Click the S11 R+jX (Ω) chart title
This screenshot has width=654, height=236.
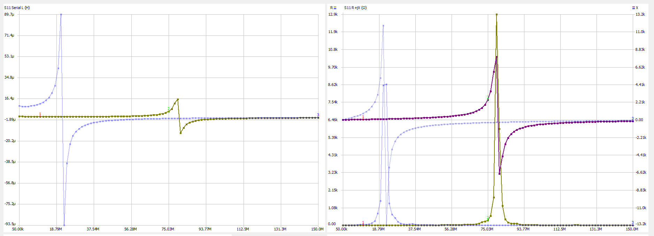pos(355,8)
